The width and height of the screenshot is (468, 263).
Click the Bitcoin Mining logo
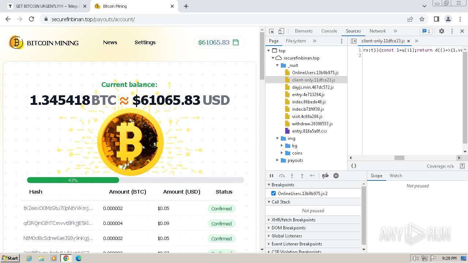tap(44, 43)
